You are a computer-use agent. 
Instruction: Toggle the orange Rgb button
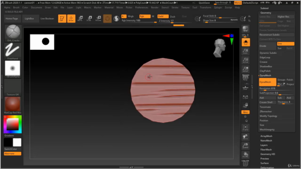(x=145, y=16)
